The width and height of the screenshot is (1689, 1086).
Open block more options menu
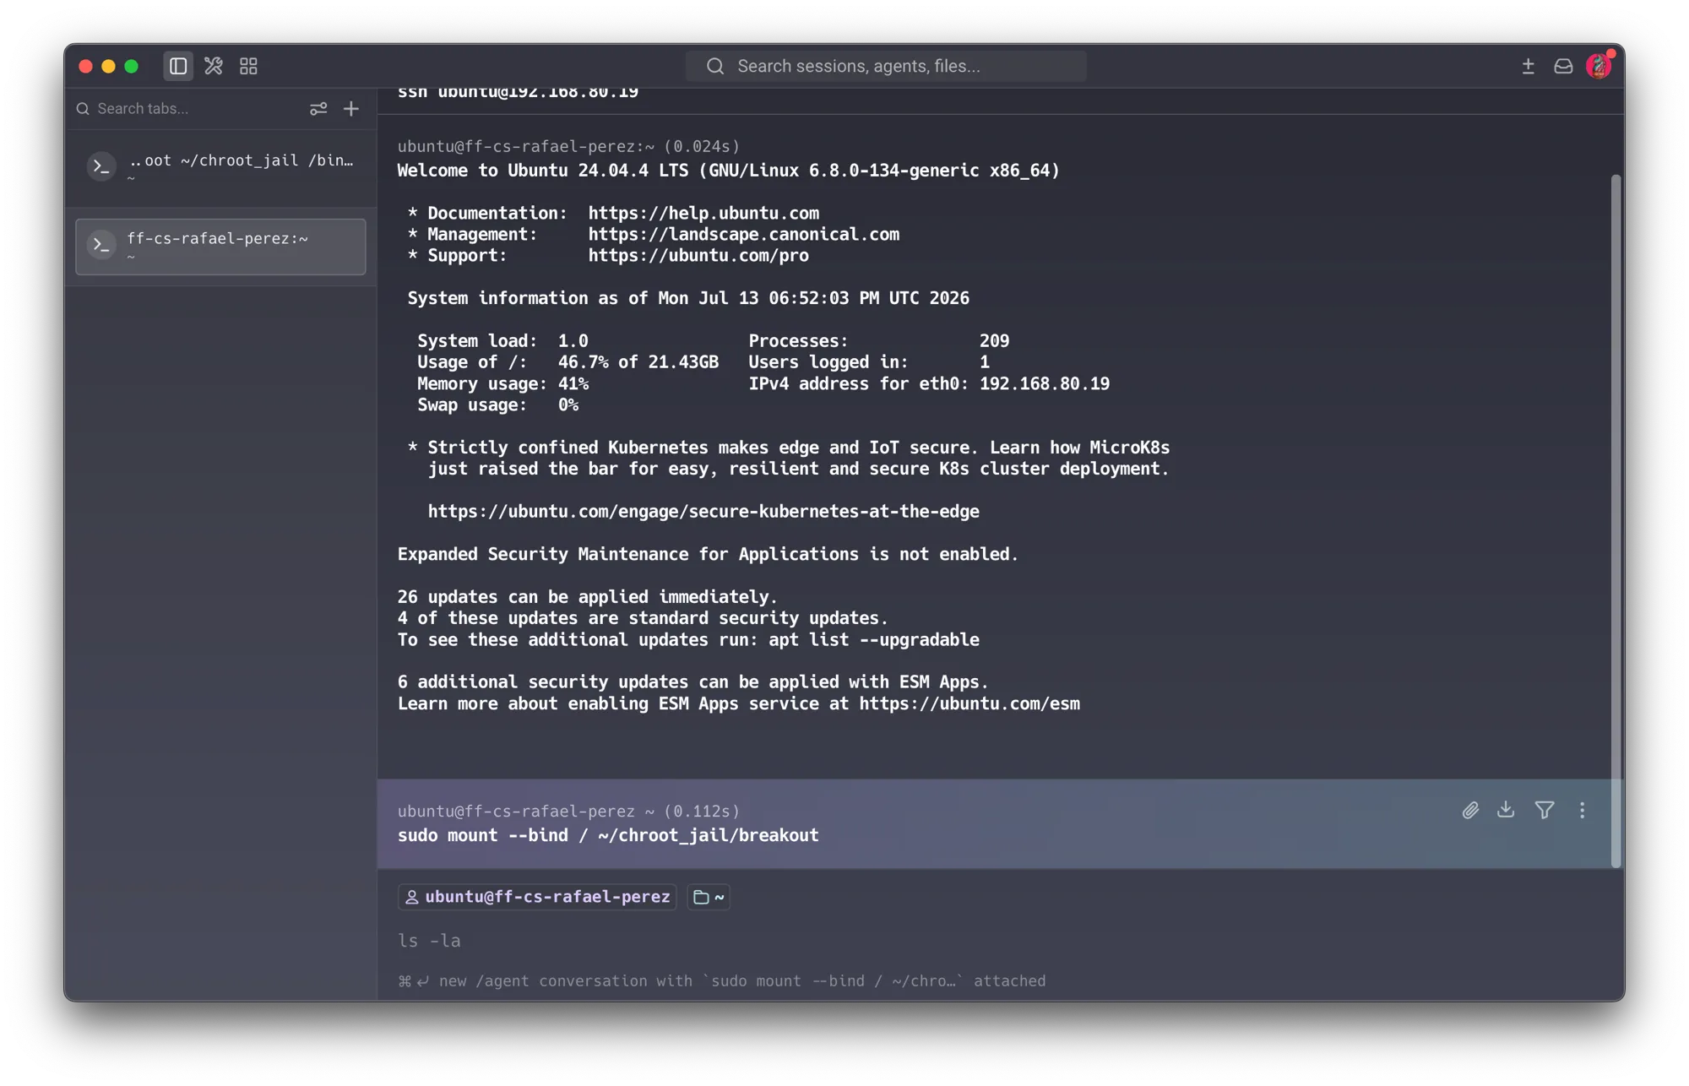click(1582, 810)
